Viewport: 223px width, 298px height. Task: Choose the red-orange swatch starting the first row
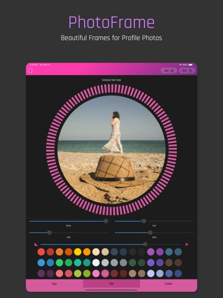[41, 252]
